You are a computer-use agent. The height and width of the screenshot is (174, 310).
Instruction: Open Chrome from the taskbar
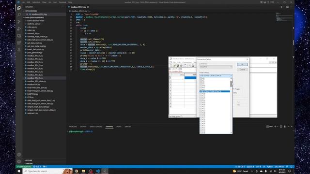click(x=76, y=171)
